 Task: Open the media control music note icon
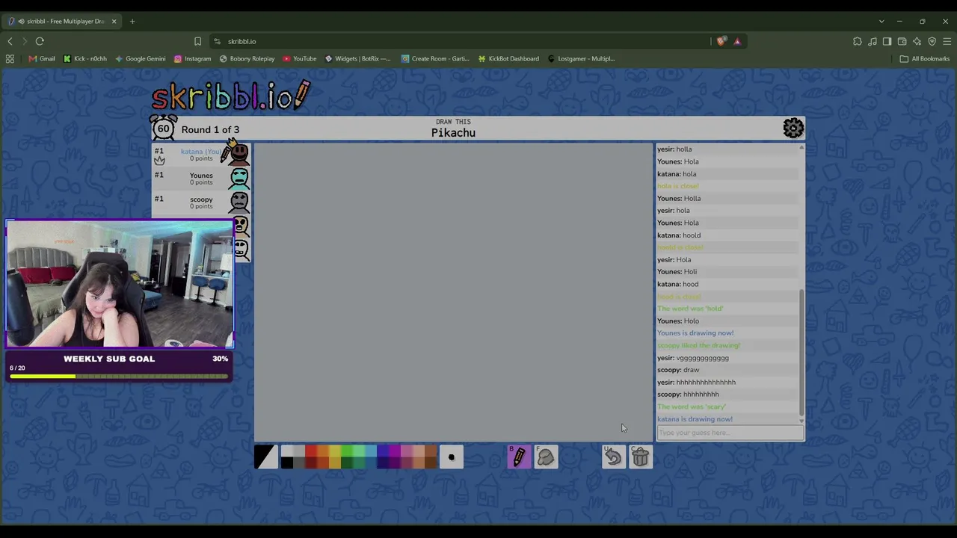coord(873,41)
